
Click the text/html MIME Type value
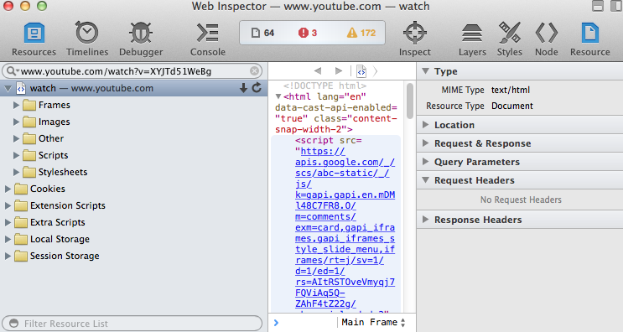pyautogui.click(x=510, y=91)
